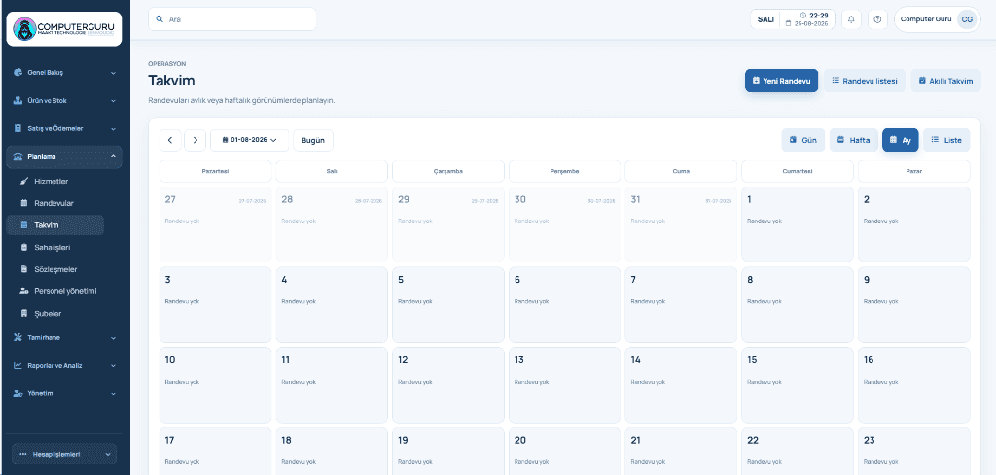The image size is (996, 475).
Task: Click the Yönetim users-gear icon
Action: point(18,393)
